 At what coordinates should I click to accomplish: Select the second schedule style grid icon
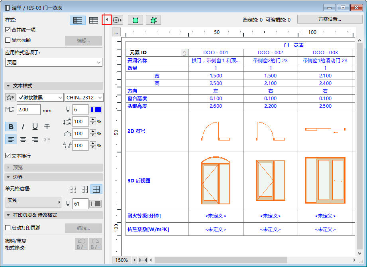(93, 20)
